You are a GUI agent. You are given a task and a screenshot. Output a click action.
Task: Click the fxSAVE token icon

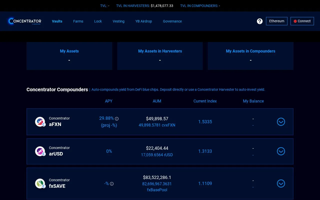coord(40,183)
